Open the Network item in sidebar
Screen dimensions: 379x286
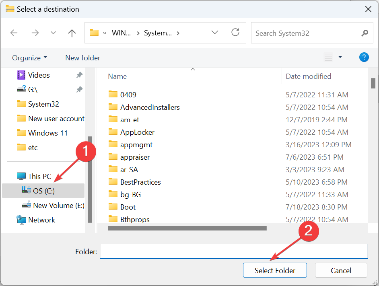click(x=41, y=220)
